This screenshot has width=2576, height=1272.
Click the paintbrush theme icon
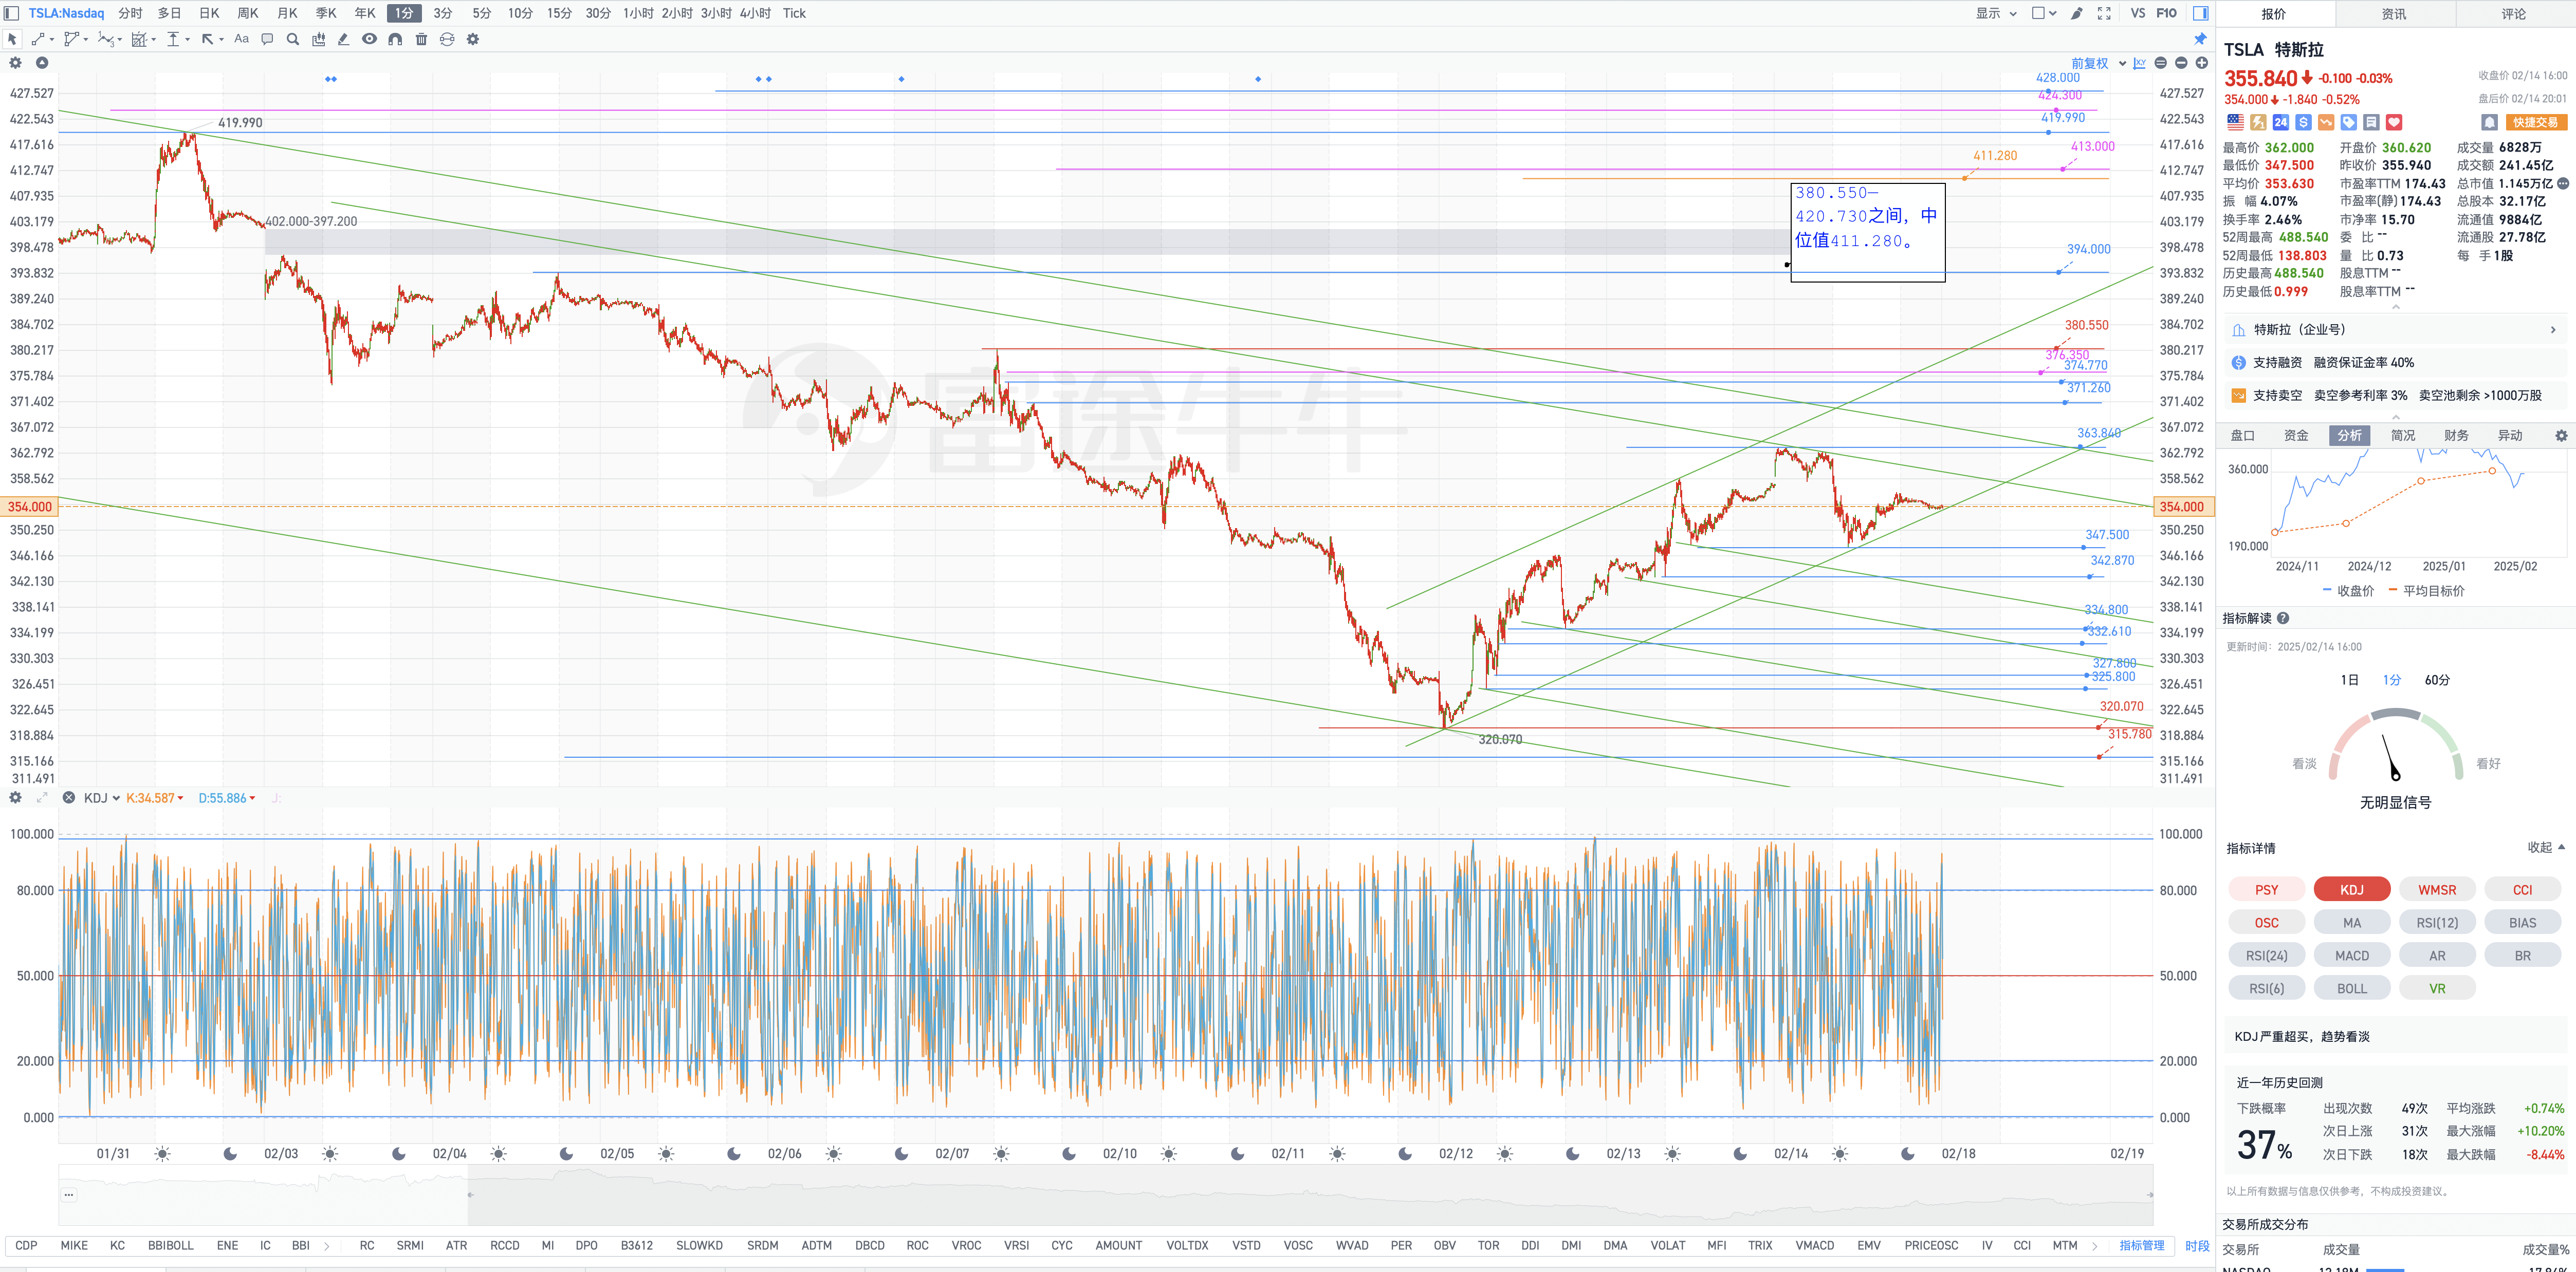click(2077, 13)
